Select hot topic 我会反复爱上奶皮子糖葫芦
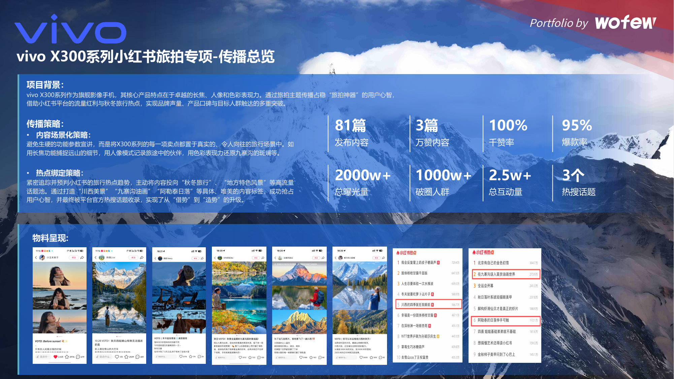 pyautogui.click(x=428, y=262)
